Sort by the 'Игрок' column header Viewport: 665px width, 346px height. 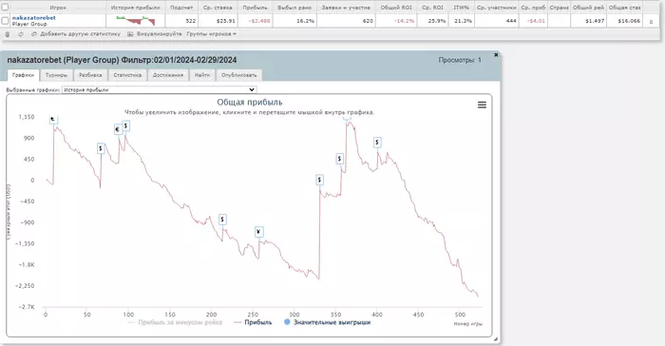pos(58,8)
